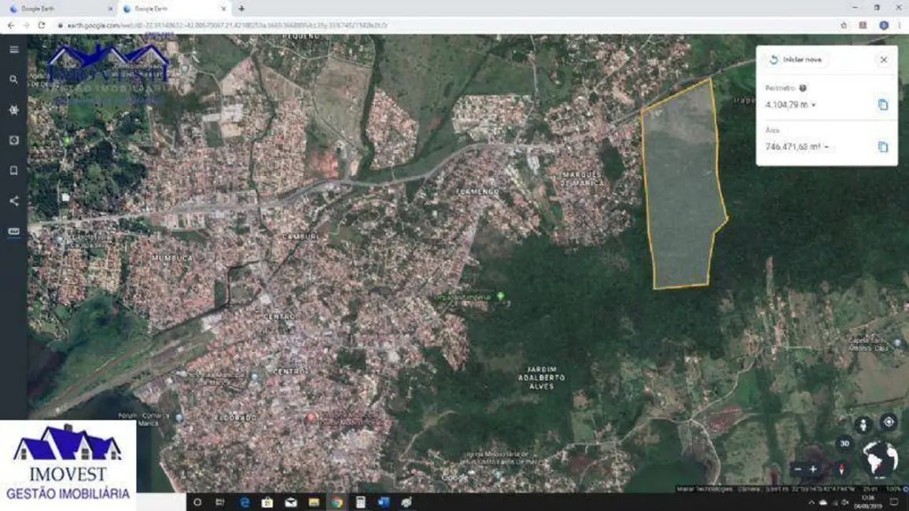The height and width of the screenshot is (511, 909).
Task: Expand area unit dropdown
Action: 826,148
